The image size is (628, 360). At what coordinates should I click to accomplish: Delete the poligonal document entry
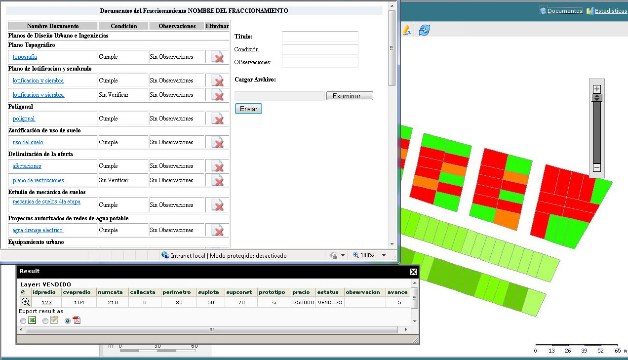[217, 119]
